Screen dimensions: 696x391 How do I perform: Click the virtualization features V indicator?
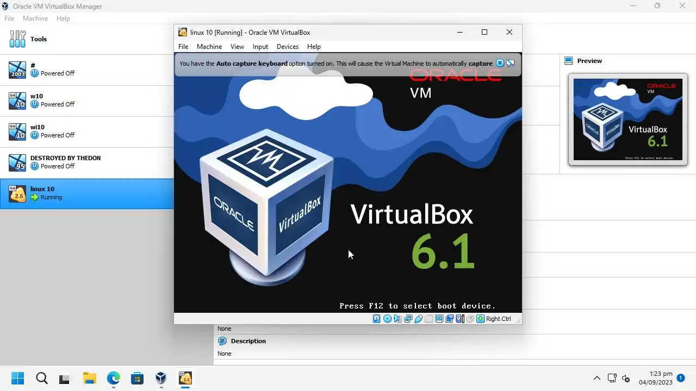pyautogui.click(x=460, y=319)
